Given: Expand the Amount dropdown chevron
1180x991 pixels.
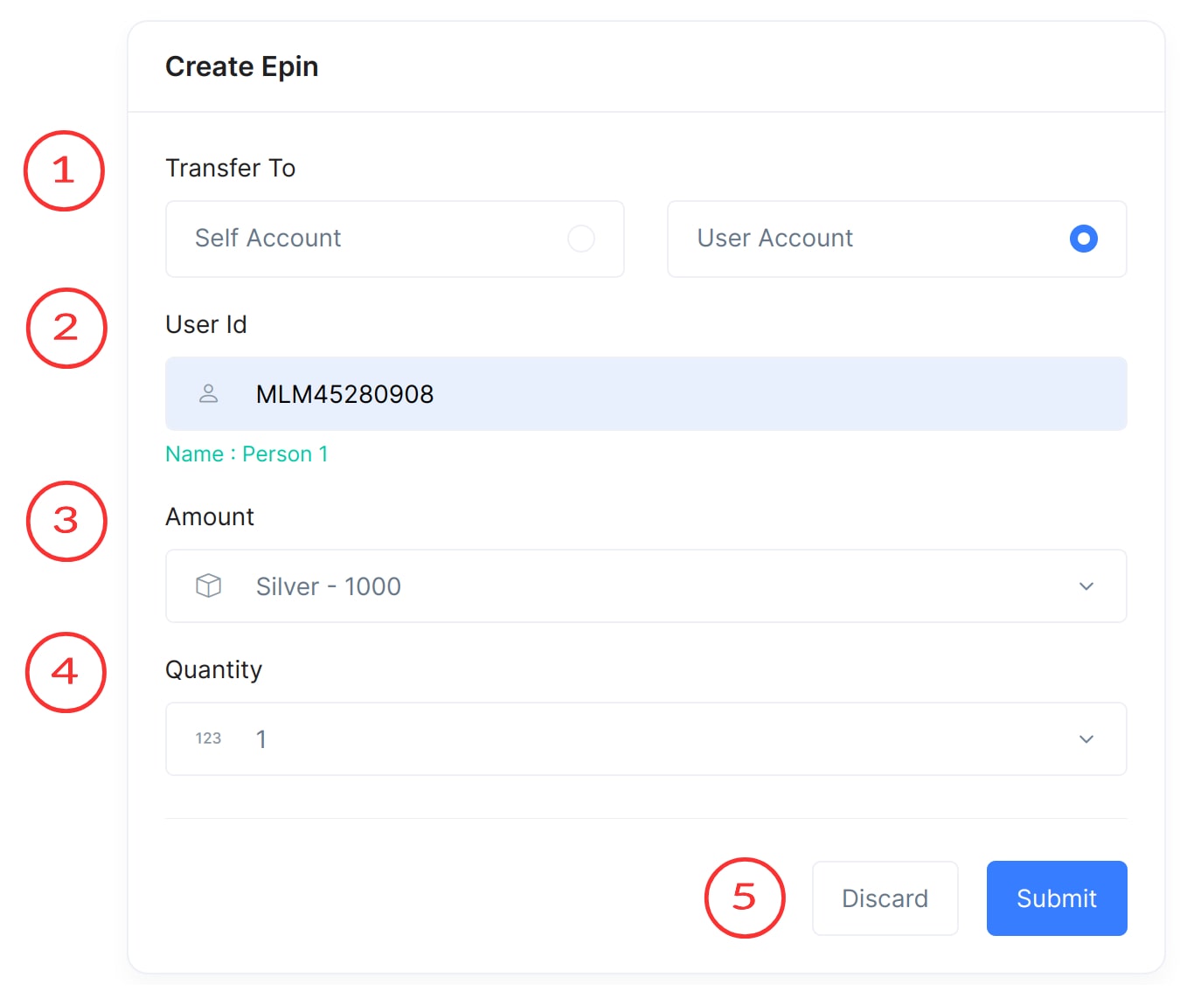Looking at the screenshot, I should pos(1086,586).
